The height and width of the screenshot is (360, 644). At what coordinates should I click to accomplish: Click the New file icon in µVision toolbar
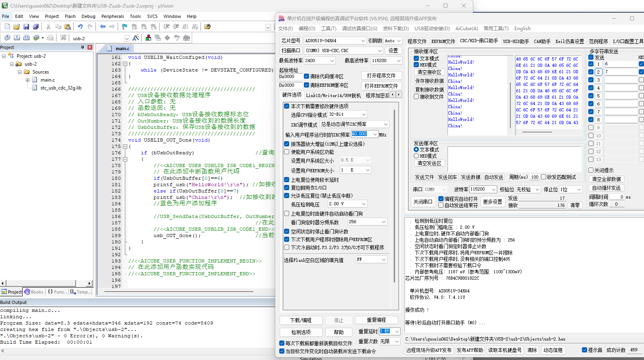coord(7,27)
